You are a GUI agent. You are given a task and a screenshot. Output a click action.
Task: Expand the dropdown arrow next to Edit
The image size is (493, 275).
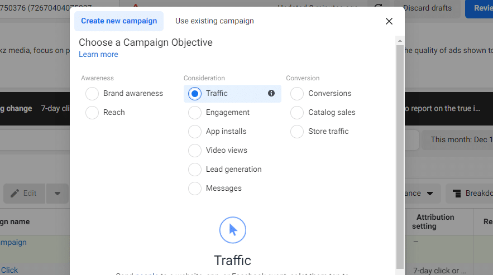(x=58, y=194)
